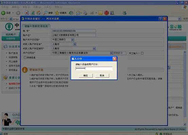This screenshot has width=188, height=135.
Task: Click the 金e顺 logo on the right
Action: (175, 27)
